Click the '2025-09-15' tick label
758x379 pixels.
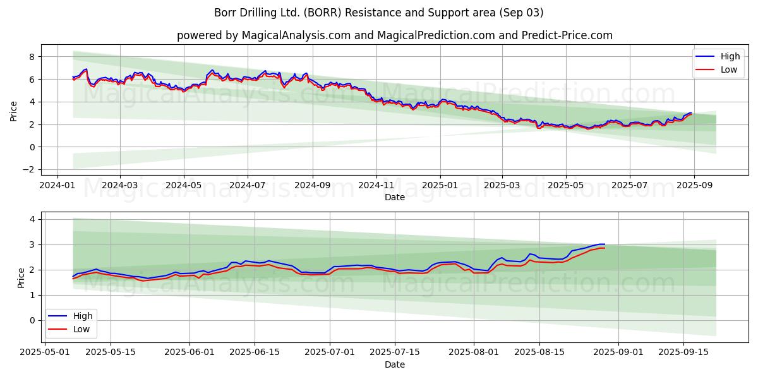pos(684,352)
